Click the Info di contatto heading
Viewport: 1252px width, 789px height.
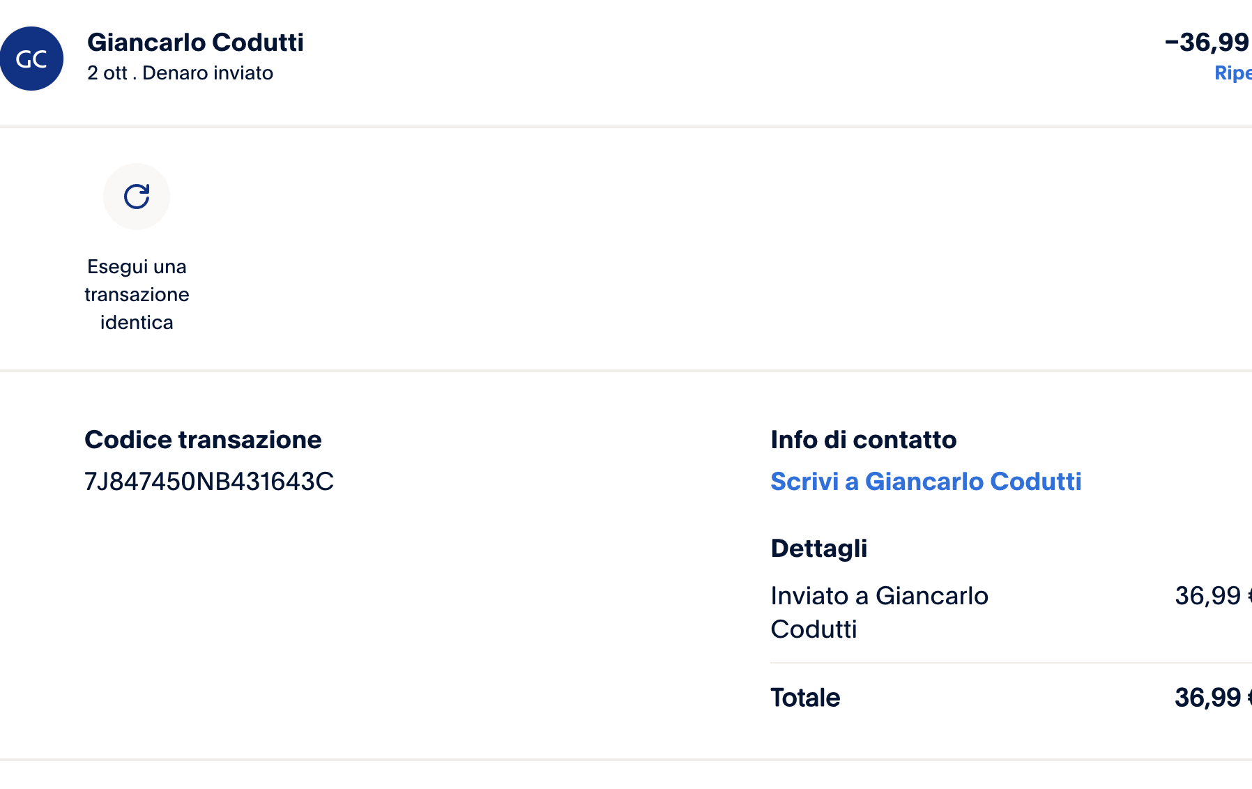[x=863, y=440]
